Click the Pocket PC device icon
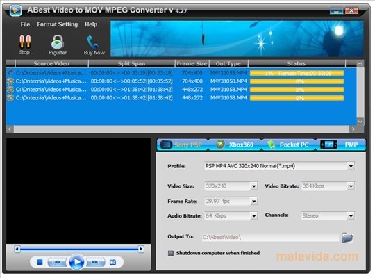375x278 pixels. [272, 145]
